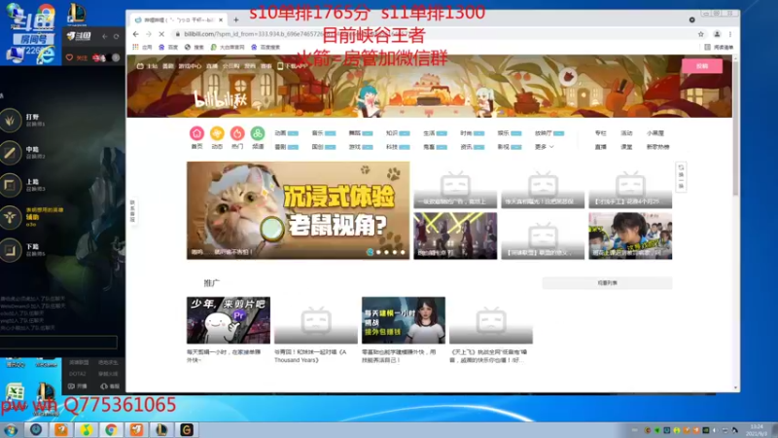Image resolution: width=778 pixels, height=438 pixels.
Task: Open the Windows Start button
Action: point(11,429)
